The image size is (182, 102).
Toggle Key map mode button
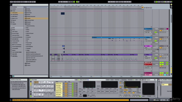(159, 2)
